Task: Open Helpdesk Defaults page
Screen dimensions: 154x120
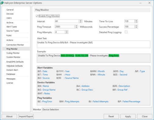Action: [x=14, y=66]
